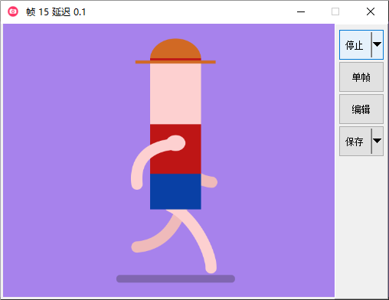Close the recorder window

pos(371,11)
